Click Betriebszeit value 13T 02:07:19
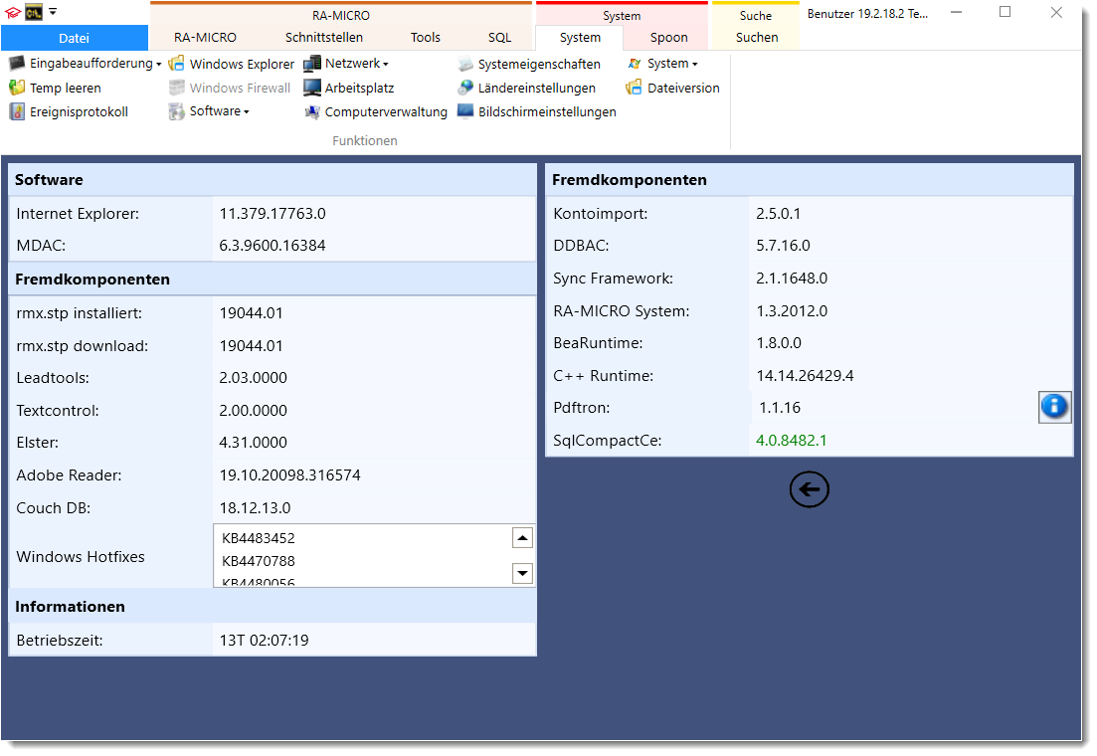The image size is (1097, 756). coord(264,641)
